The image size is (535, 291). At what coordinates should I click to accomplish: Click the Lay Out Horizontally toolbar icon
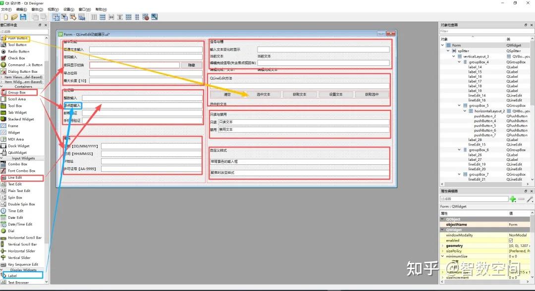coord(94,16)
